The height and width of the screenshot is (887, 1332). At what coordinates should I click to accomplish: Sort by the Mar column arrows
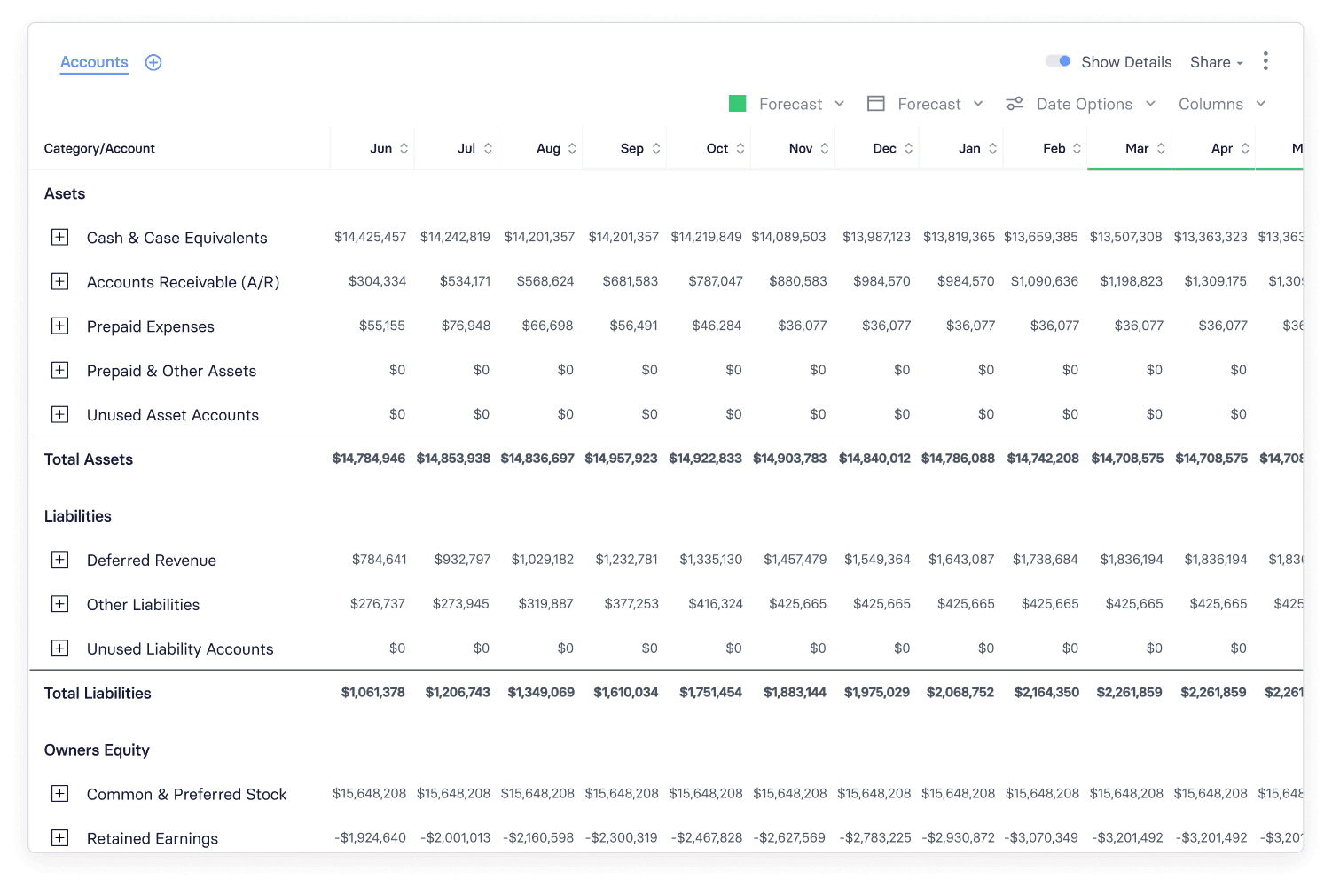tap(1161, 149)
